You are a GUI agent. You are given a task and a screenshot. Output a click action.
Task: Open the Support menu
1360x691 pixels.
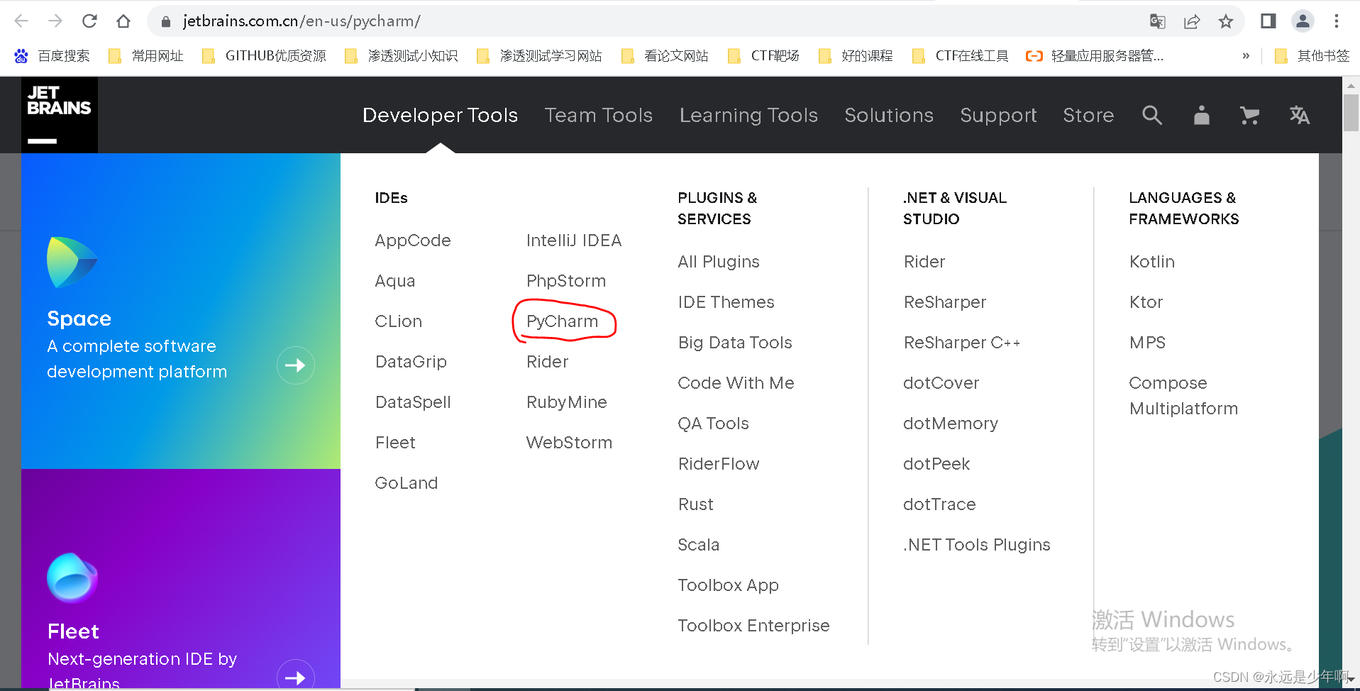point(998,115)
